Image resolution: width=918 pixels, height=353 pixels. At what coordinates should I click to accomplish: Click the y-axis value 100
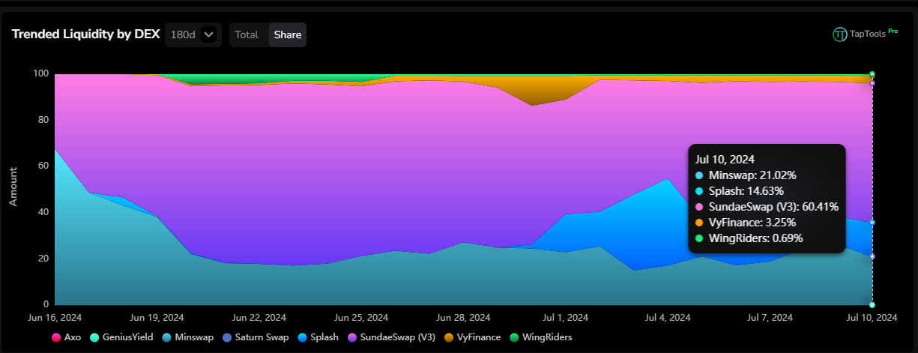(40, 73)
